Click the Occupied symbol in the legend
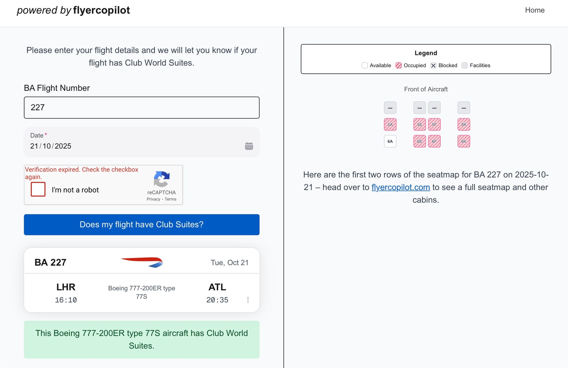This screenshot has width=568, height=368. coord(399,65)
